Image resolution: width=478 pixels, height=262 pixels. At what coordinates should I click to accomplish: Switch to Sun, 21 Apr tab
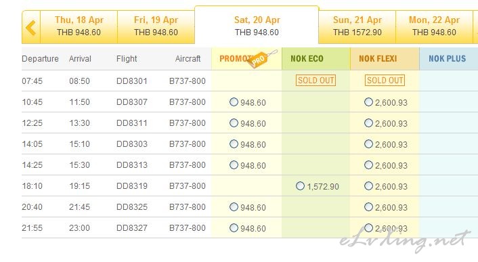[x=357, y=26]
